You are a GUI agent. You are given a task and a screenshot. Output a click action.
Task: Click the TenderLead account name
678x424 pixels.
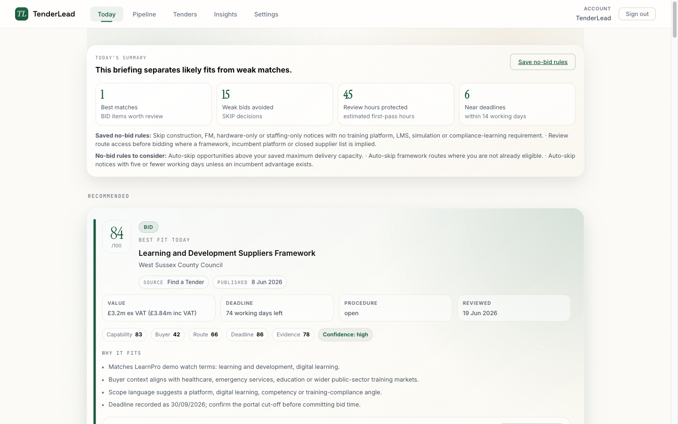[593, 18]
